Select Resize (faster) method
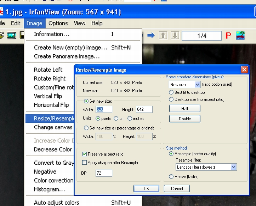The width and height of the screenshot is (256, 206). click(x=171, y=177)
